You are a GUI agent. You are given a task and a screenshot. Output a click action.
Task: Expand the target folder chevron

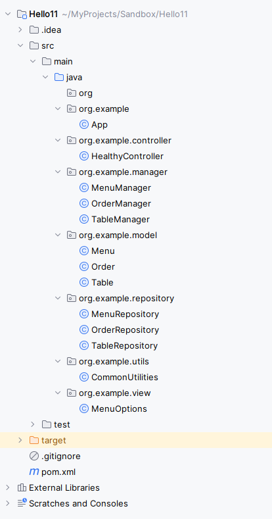pyautogui.click(x=20, y=440)
